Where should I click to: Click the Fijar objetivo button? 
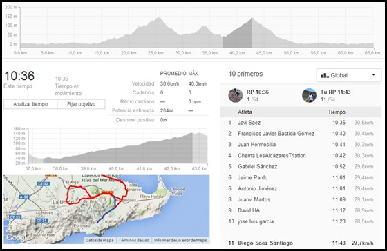point(82,104)
